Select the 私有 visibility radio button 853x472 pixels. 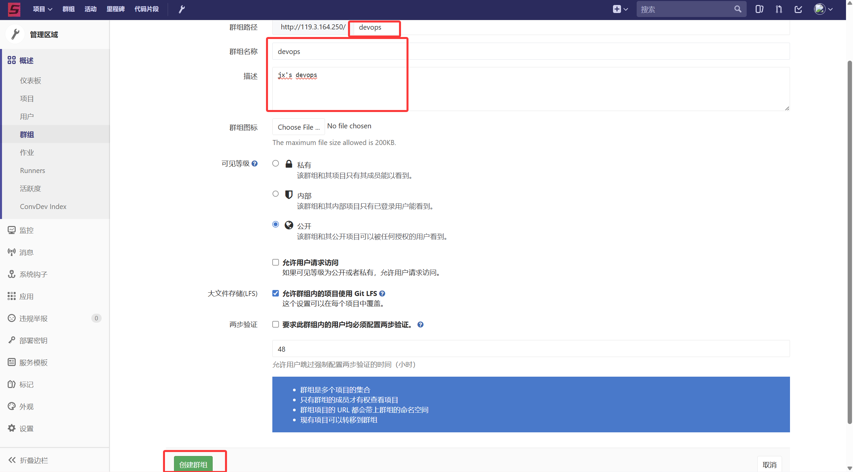(276, 163)
